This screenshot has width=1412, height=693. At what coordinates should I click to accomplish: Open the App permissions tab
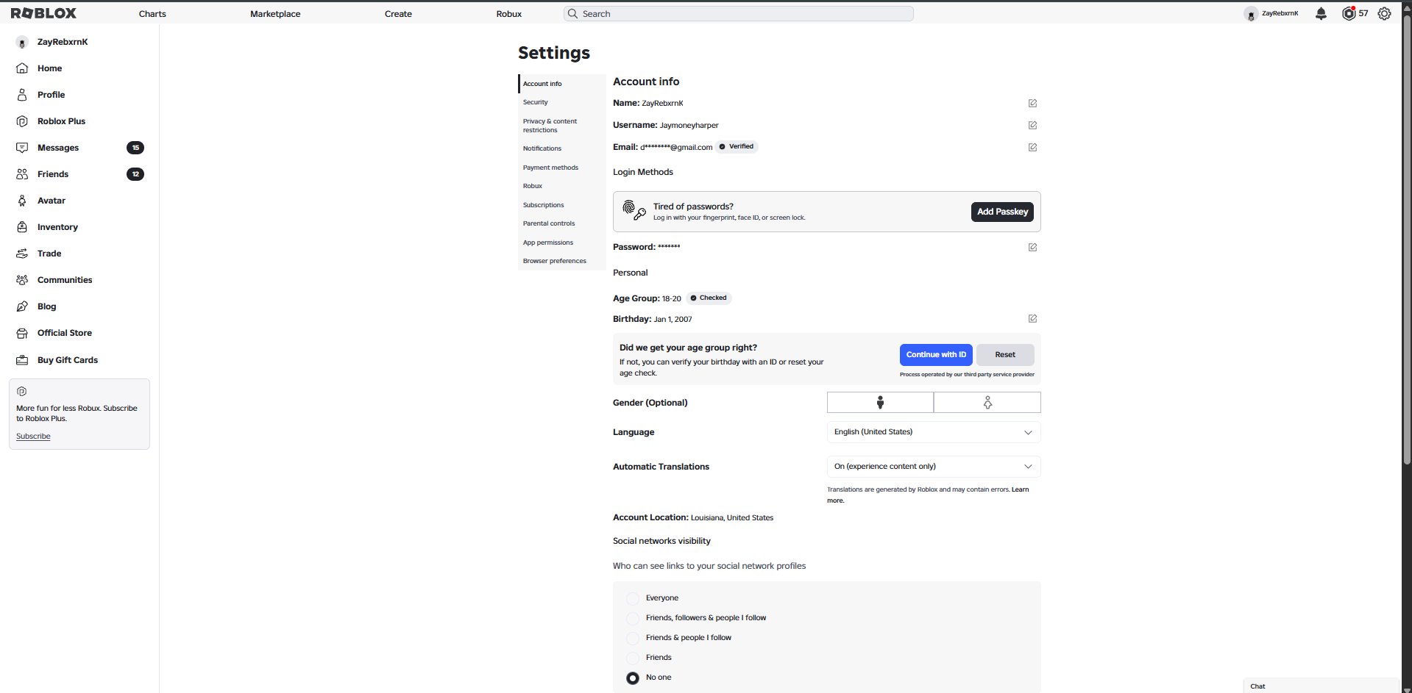click(562, 243)
